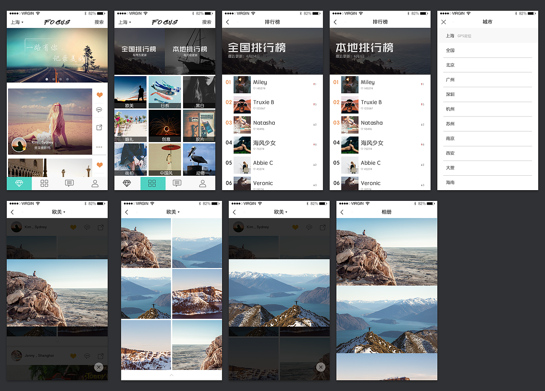Screen dimensions: 545x391
Task: Go back from the 相册 album screen
Action: (x=342, y=212)
